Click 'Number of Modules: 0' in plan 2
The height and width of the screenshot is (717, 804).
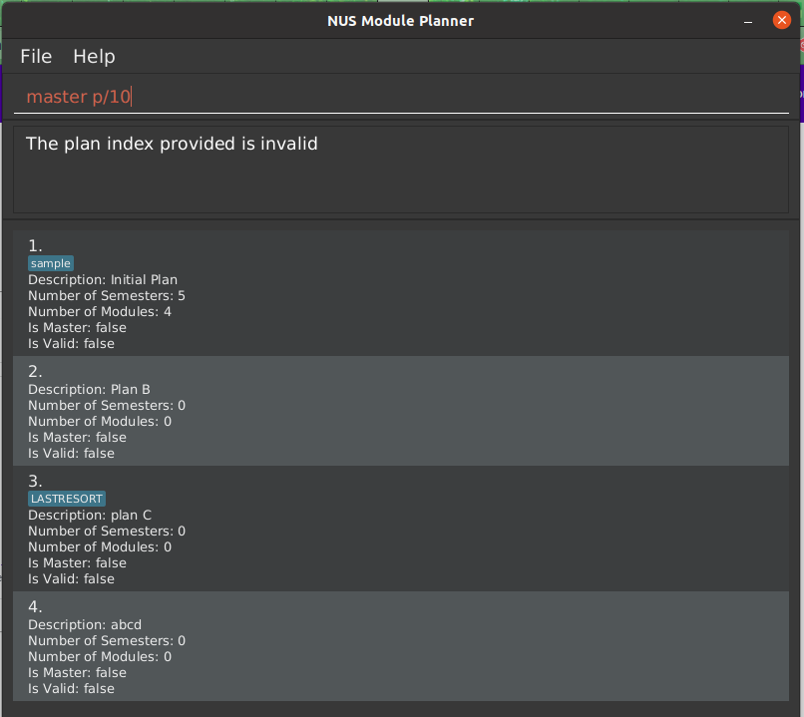point(100,421)
